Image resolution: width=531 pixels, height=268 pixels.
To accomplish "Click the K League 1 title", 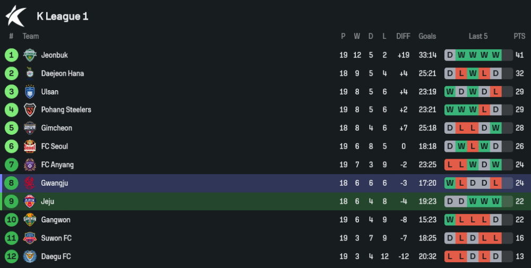I will coord(62,16).
